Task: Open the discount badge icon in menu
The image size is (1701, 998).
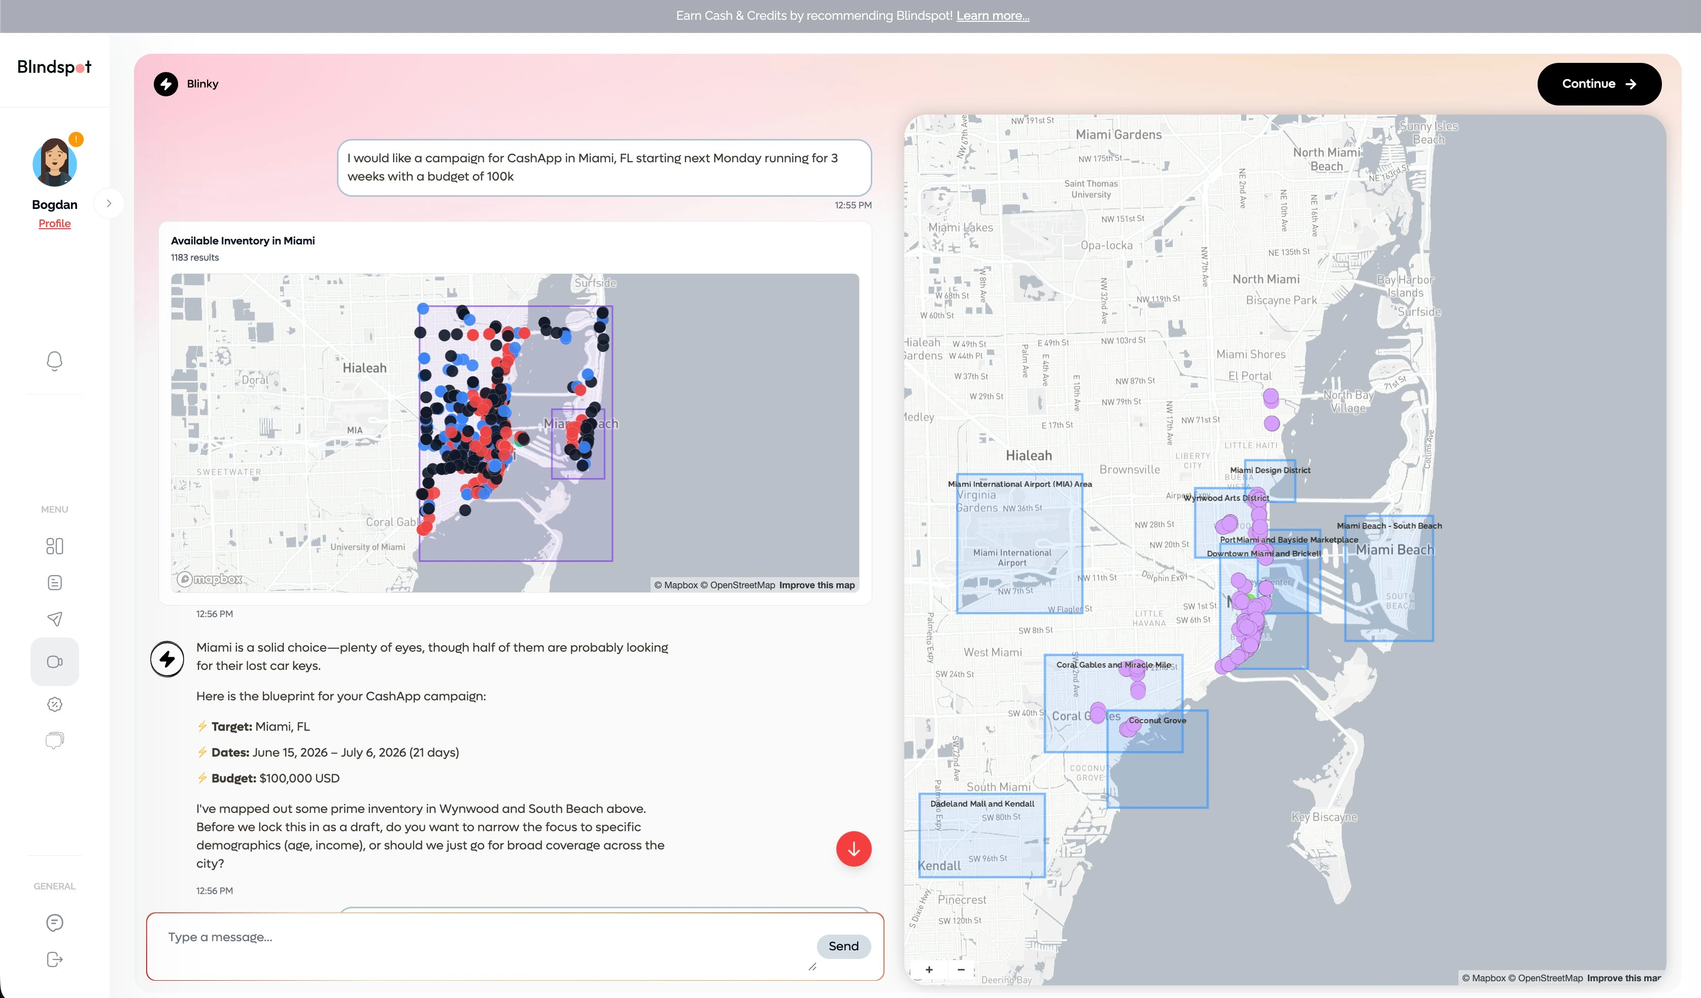Action: click(55, 704)
